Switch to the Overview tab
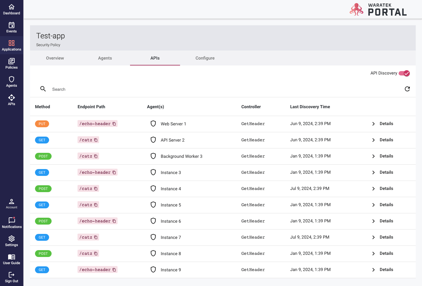 tap(55, 58)
